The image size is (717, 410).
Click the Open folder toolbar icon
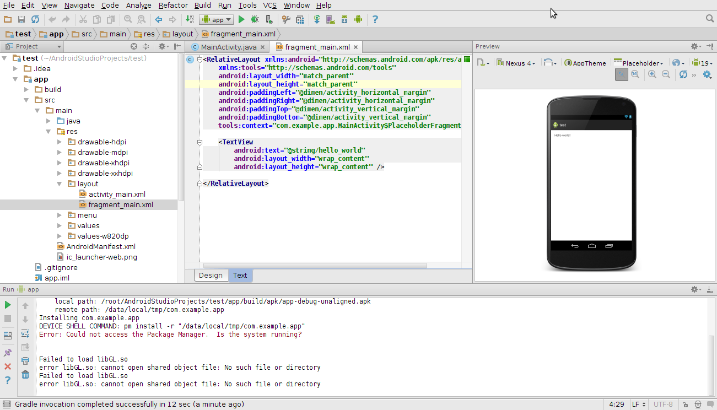[8, 19]
